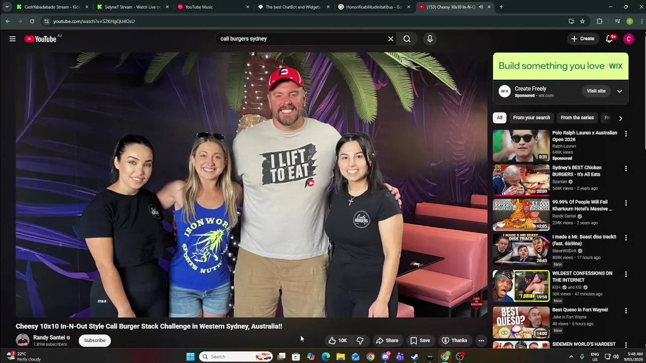This screenshot has width=646, height=363.
Task: Expand the Wix ad options chevron
Action: pos(619,91)
